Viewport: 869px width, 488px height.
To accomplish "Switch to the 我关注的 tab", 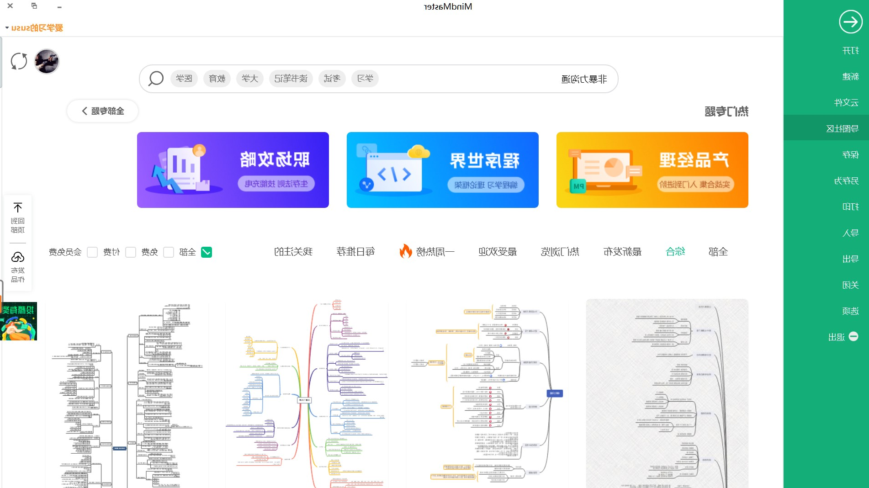I will [x=293, y=252].
